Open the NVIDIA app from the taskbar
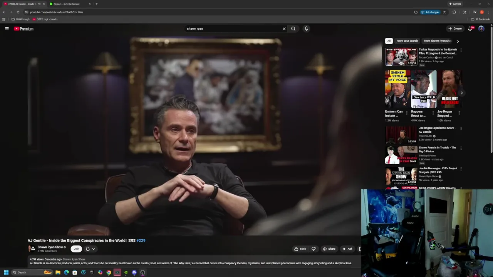Screen dimensions: 493x277 click(126, 272)
